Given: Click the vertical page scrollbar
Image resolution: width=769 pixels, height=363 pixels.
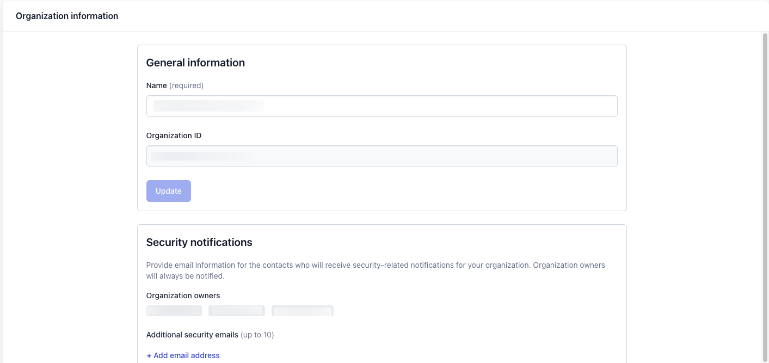Looking at the screenshot, I should (765, 197).
